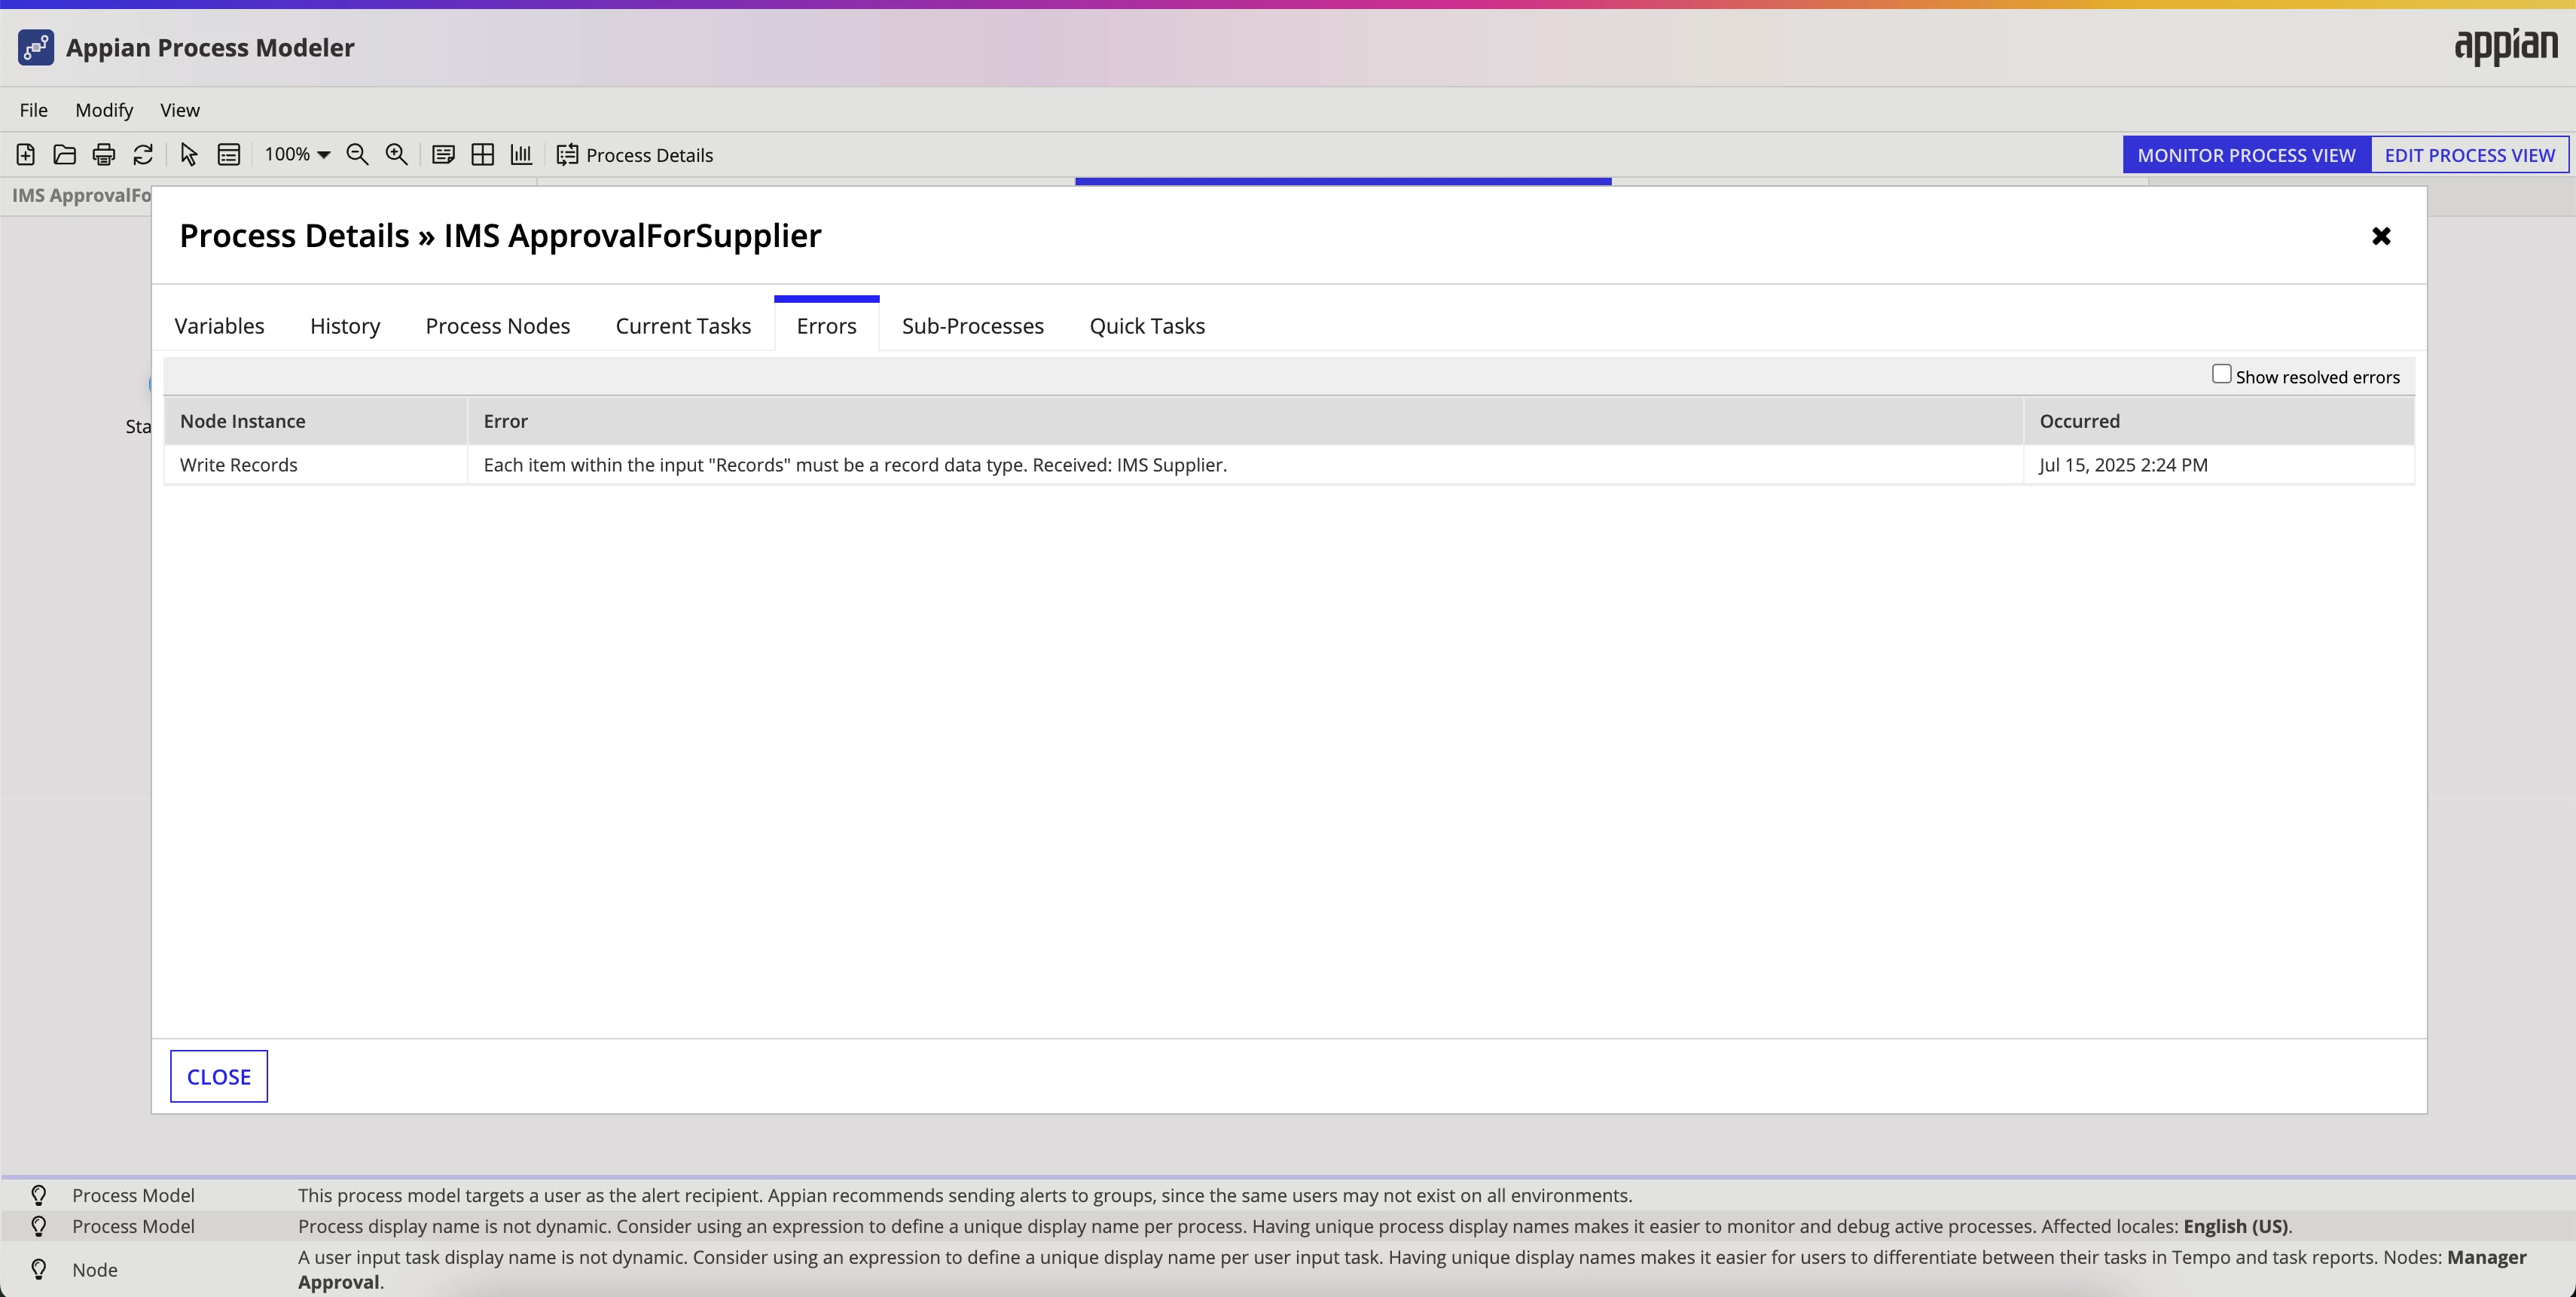This screenshot has height=1297, width=2576.
Task: Click the IMS ApprovalFo tab behind the dialog
Action: point(81,195)
